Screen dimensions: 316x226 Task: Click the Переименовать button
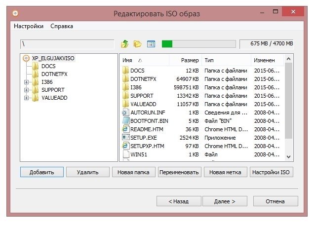coord(180,172)
